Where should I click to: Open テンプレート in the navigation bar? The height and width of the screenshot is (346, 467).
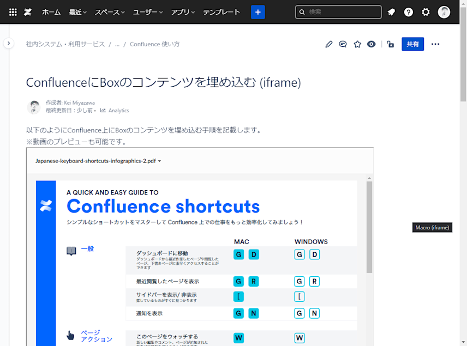point(221,12)
